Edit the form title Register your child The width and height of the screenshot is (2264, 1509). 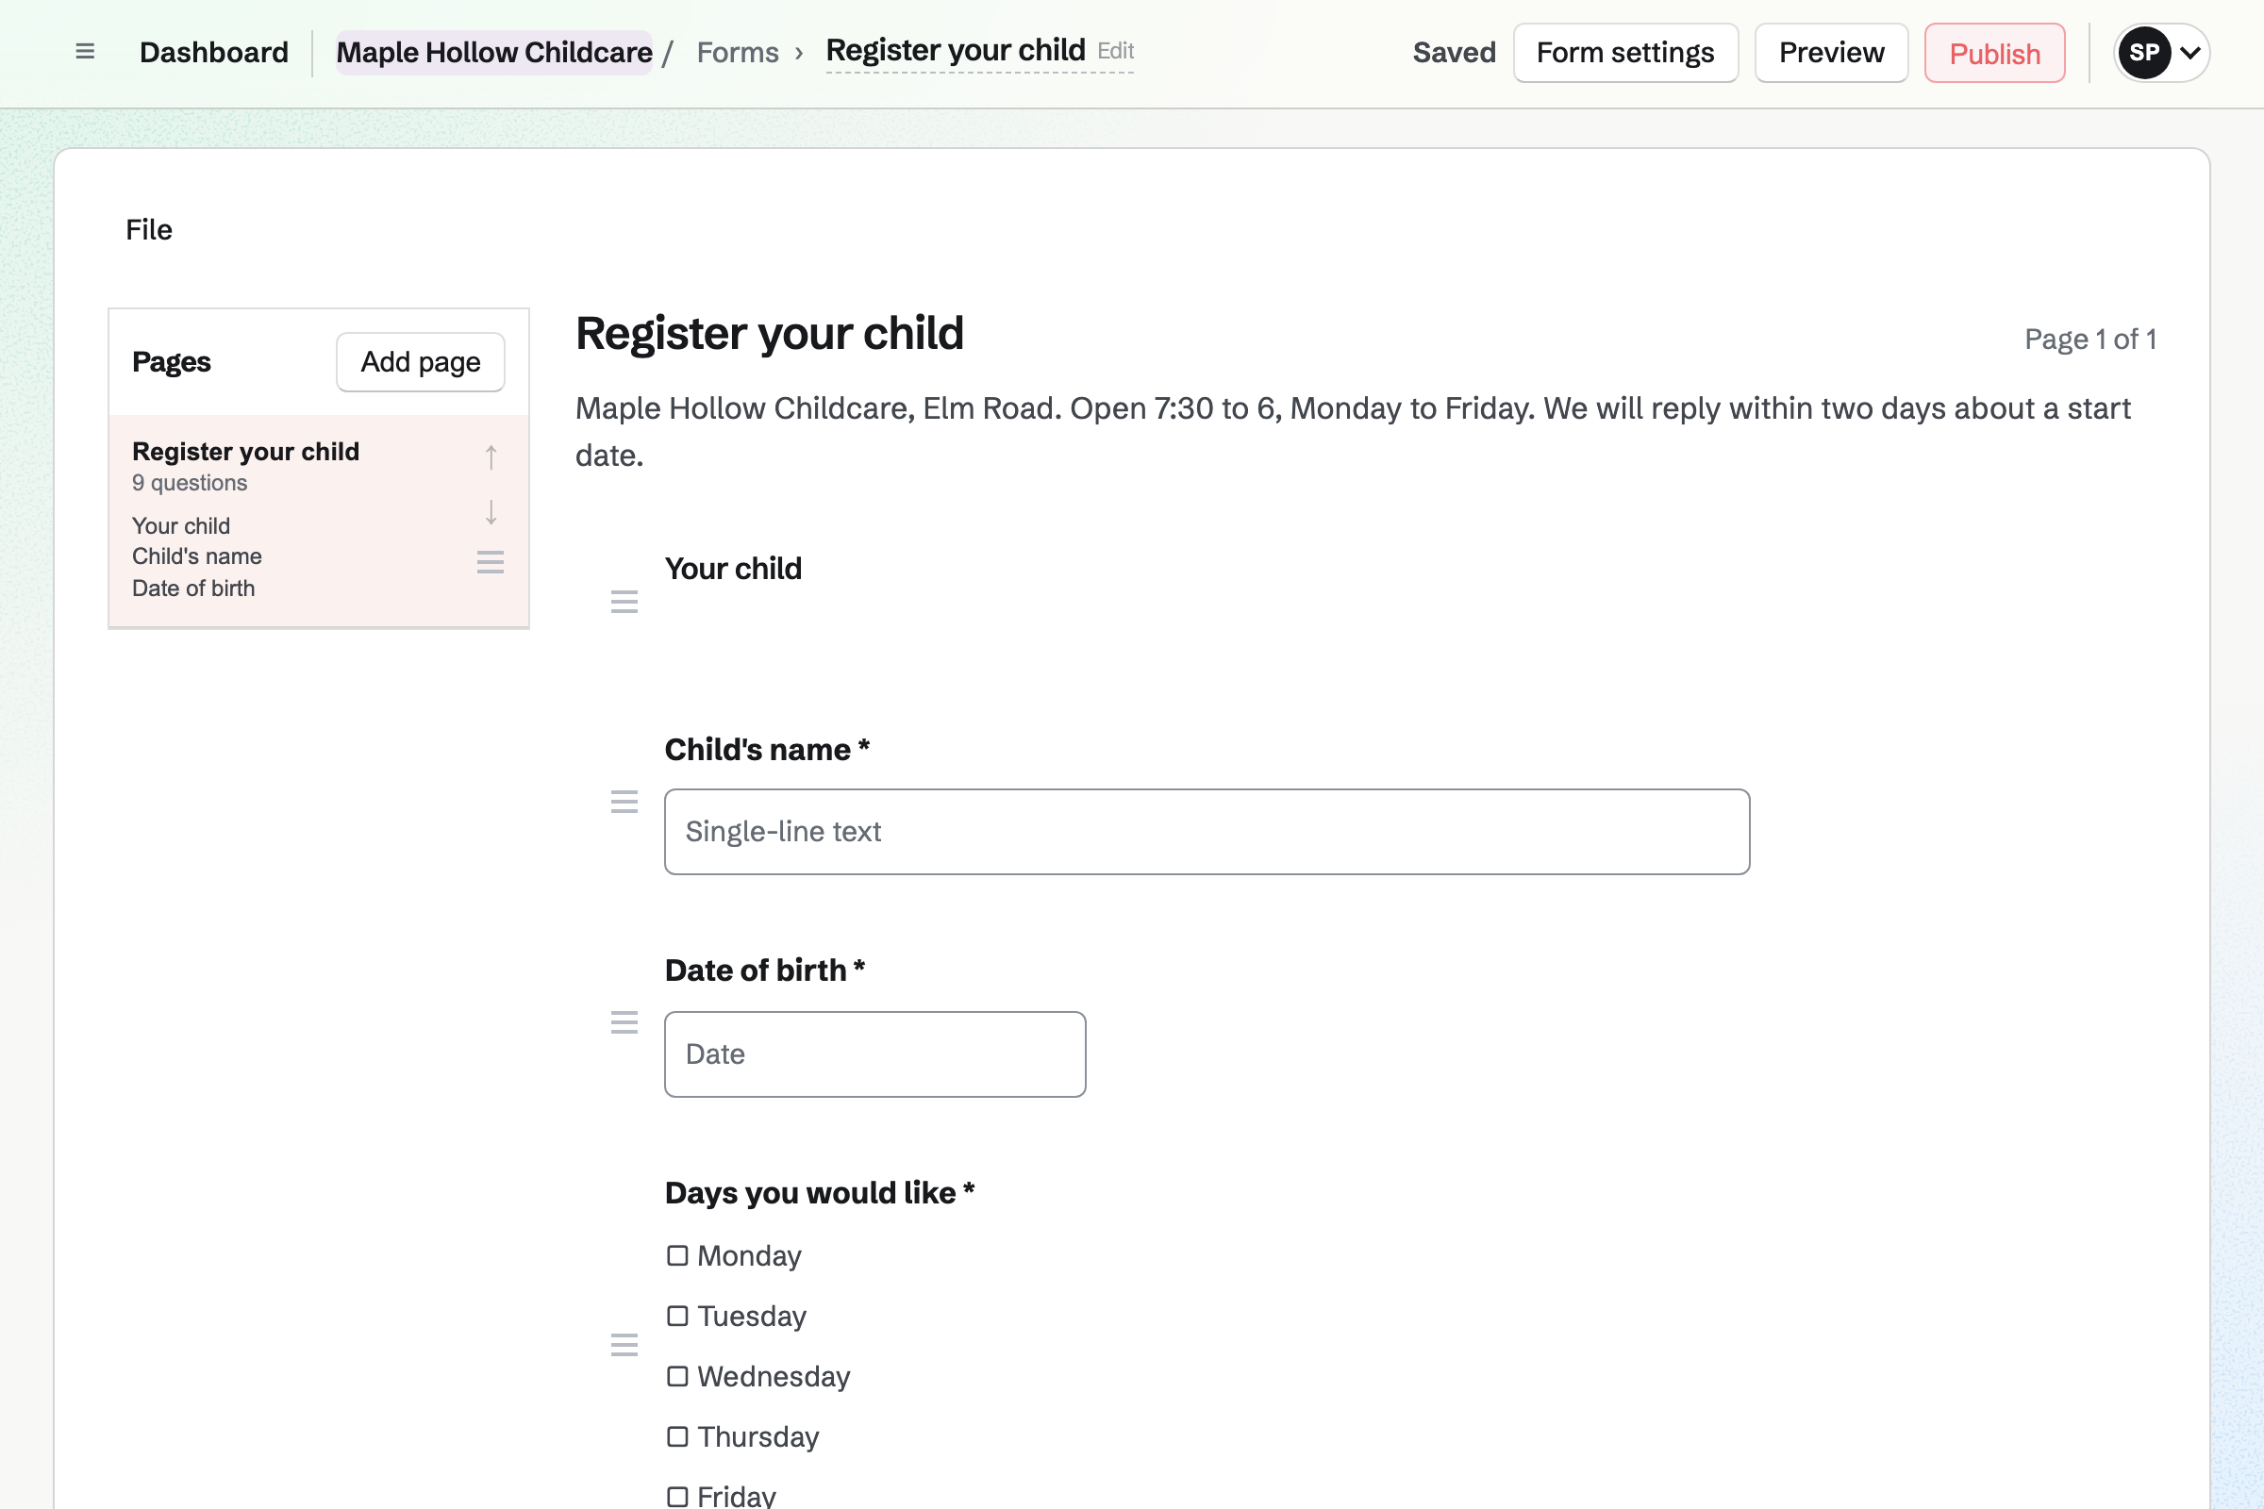[980, 51]
